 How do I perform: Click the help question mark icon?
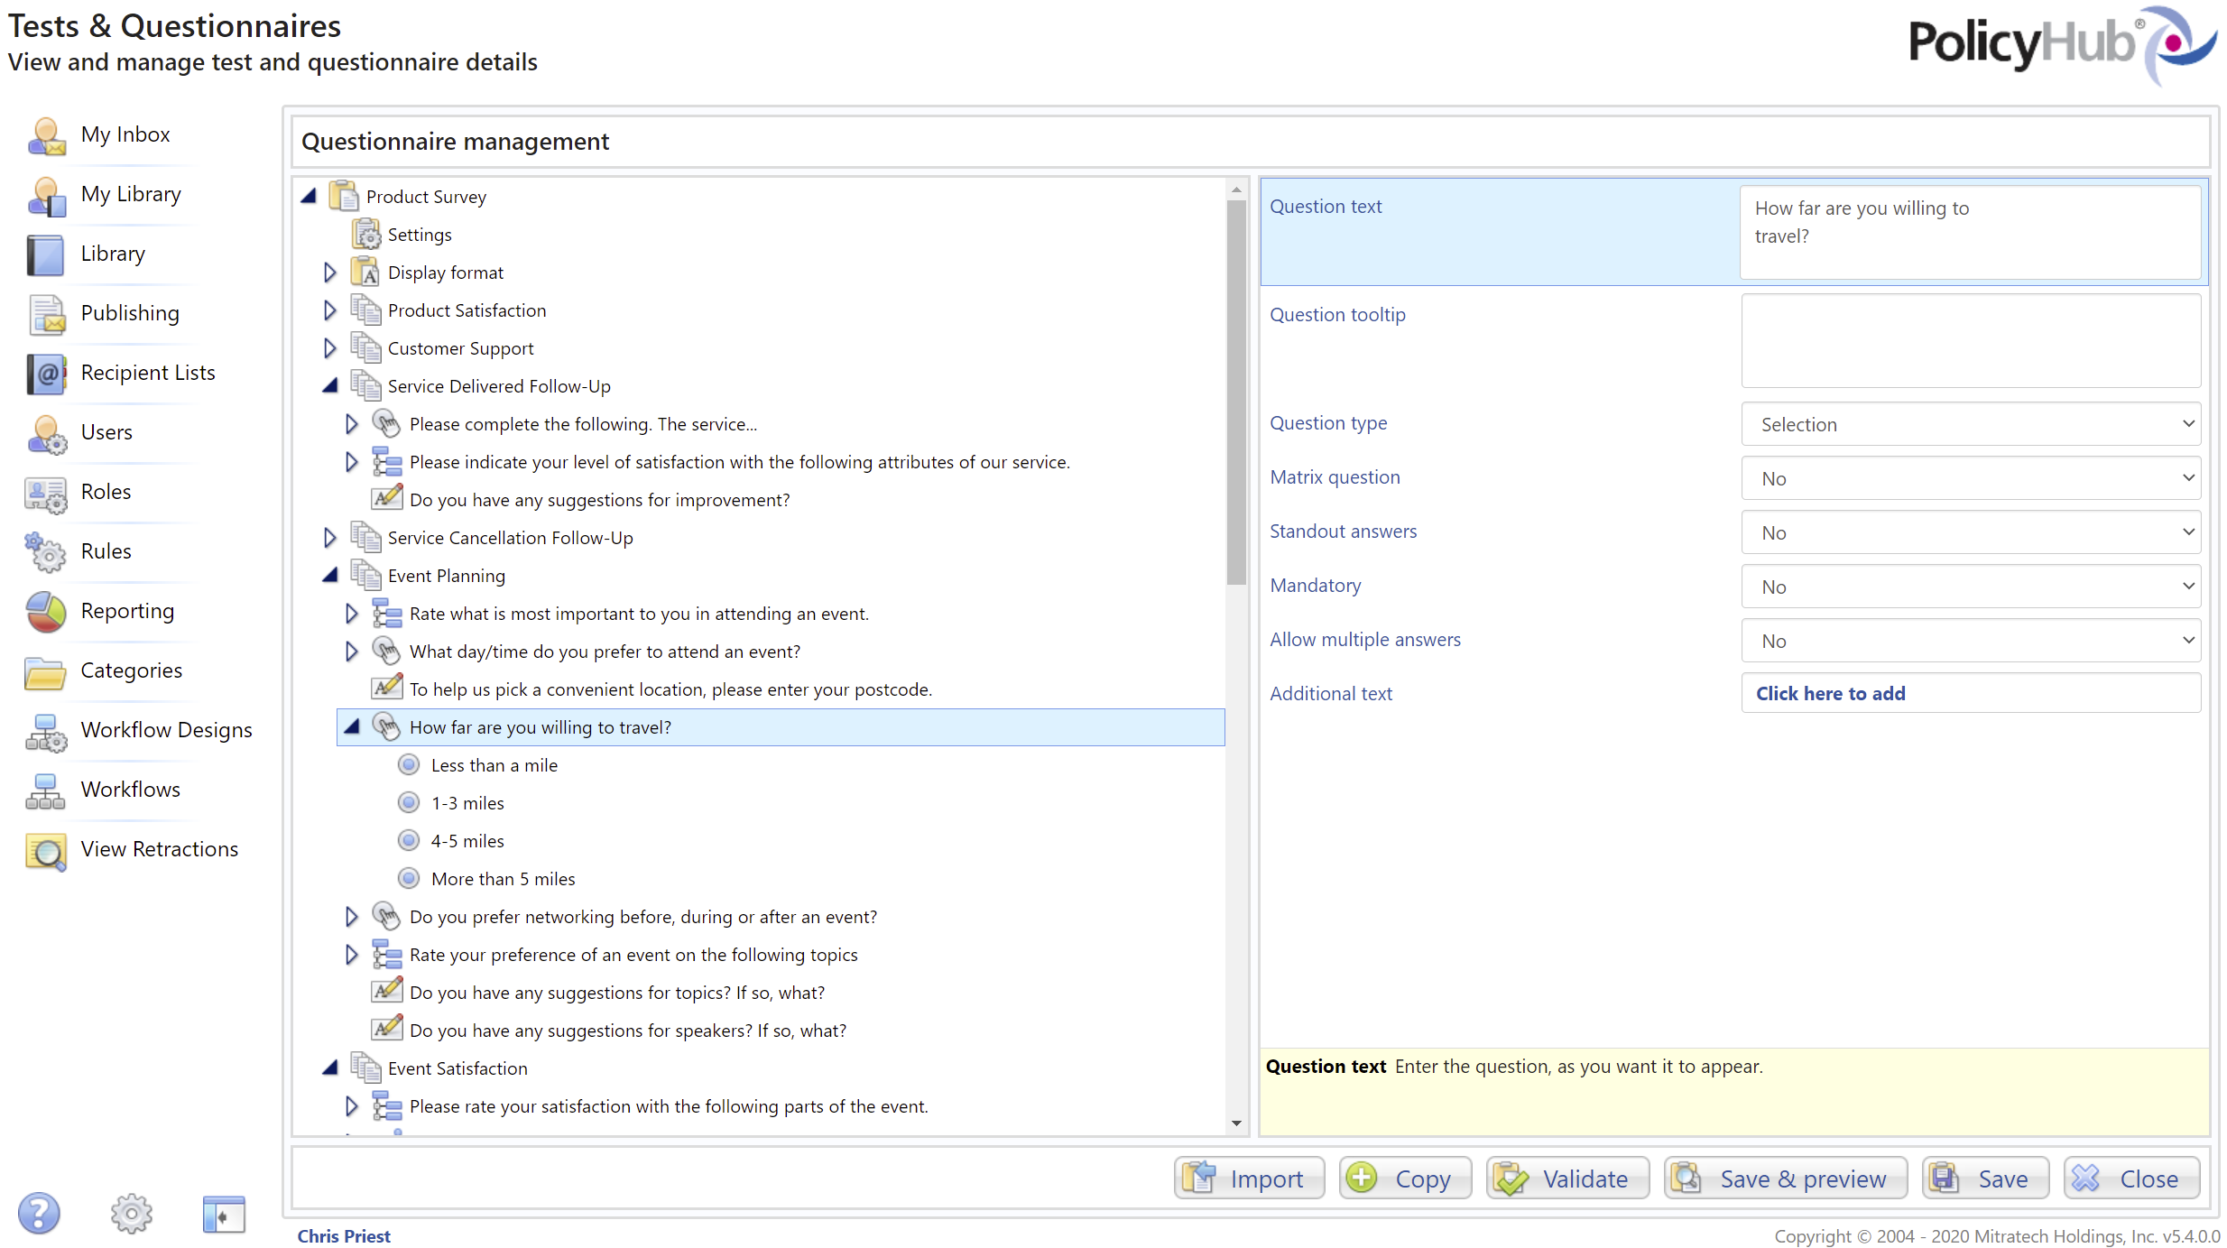pos(38,1214)
